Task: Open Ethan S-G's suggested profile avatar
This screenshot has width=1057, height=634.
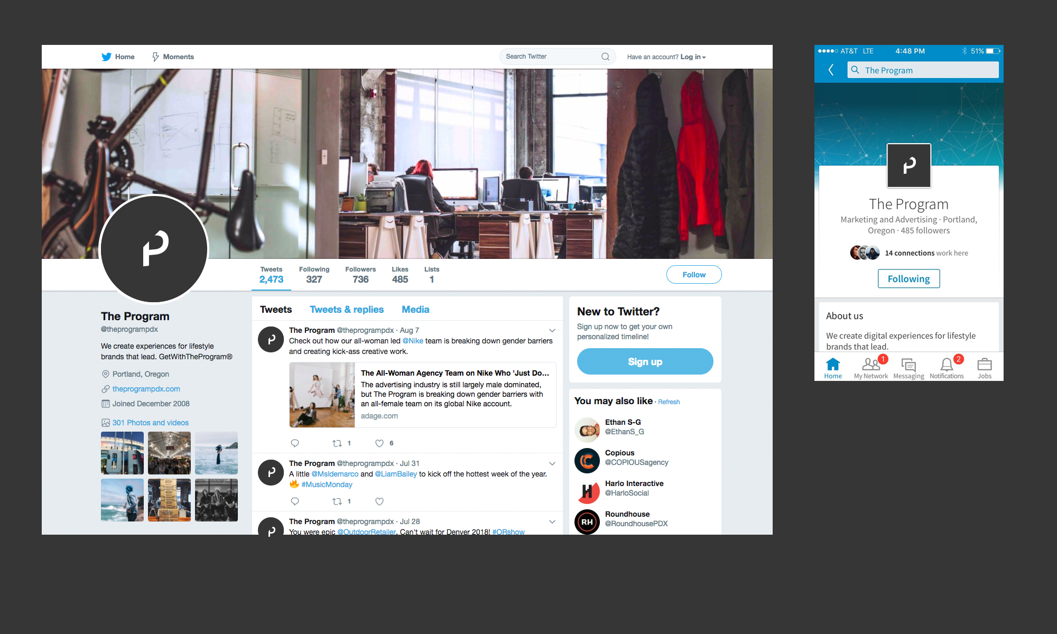Action: [x=587, y=430]
